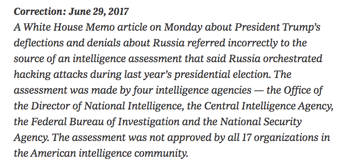Click the words 'Russia orchestrated'
This screenshot has width=346, height=167.
click(x=275, y=59)
